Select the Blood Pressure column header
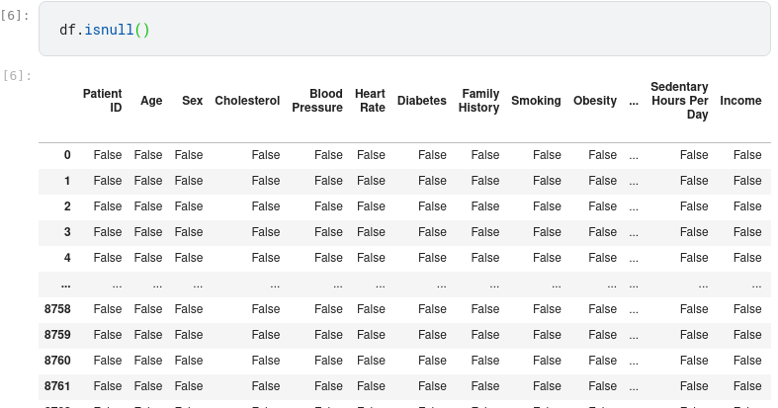The width and height of the screenshot is (778, 408). [x=317, y=101]
